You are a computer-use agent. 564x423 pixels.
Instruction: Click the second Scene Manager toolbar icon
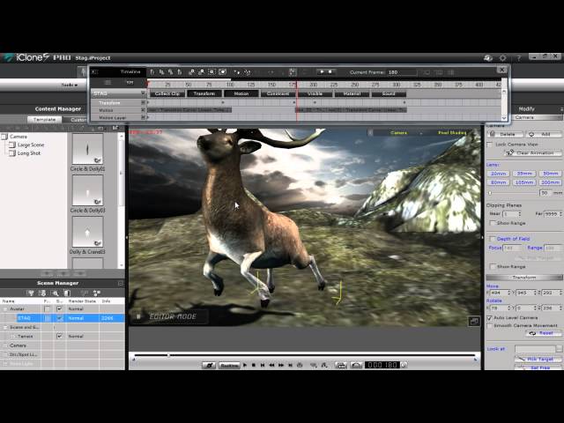coord(42,293)
